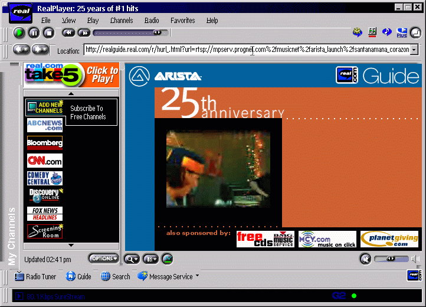Click the status bar play indicator icon
Screen dimensions: 426x307
19,296
